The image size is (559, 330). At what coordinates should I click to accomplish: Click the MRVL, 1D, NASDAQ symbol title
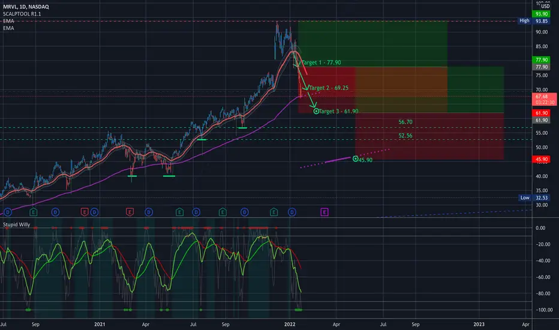26,7
